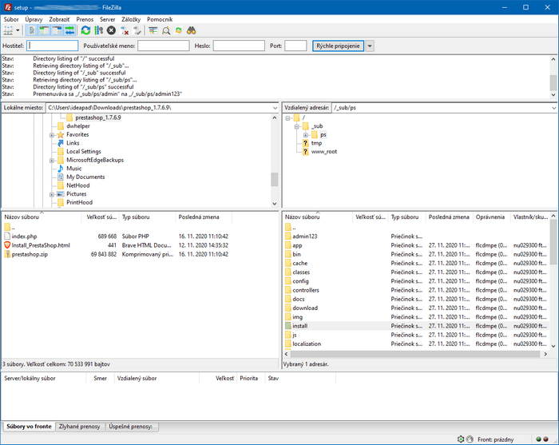Expand the ps folder in remote tree
The image size is (559, 445).
tap(306, 135)
